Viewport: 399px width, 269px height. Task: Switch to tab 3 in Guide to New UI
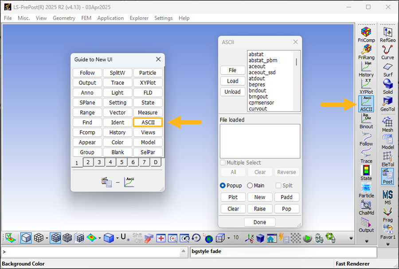point(99,162)
